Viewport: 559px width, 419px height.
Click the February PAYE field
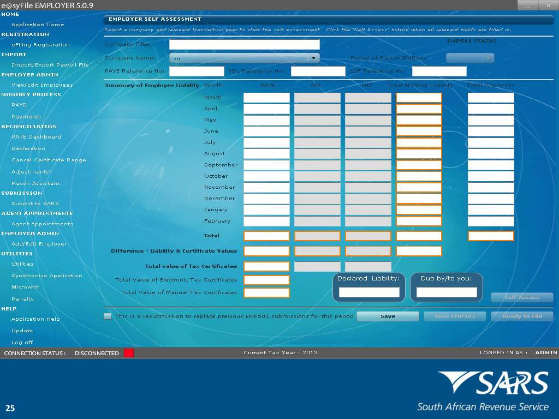[266, 222]
